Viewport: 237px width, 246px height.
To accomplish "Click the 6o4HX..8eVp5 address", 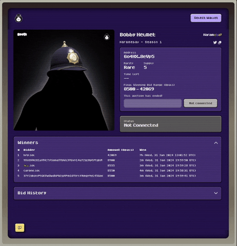I will tap(139, 56).
